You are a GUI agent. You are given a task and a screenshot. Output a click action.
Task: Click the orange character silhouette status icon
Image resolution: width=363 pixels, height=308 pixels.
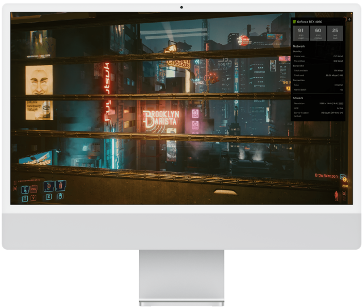[336, 195]
